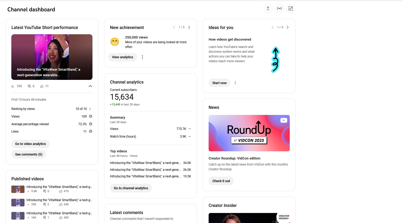Click the Likes down-trend indicator icon

pyautogui.click(x=91, y=131)
